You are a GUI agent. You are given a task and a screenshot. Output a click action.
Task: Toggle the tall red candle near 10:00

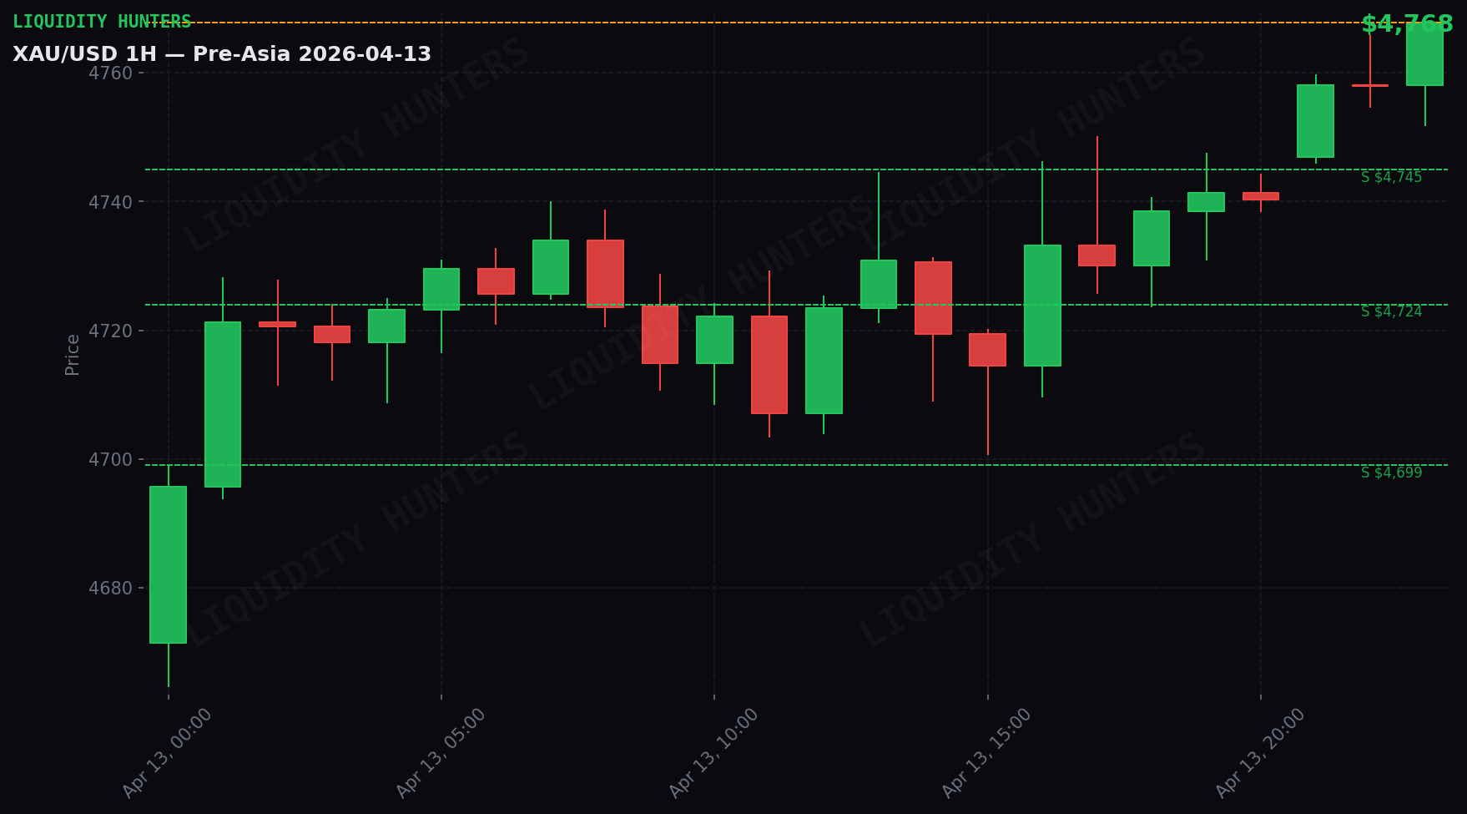point(769,363)
